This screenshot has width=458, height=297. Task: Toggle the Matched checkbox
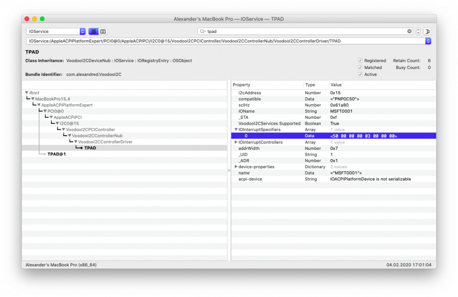(x=360, y=68)
